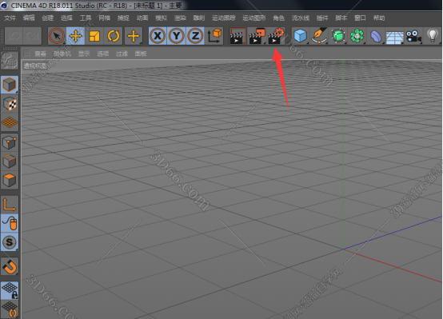
Task: Switch to Edges mode
Action: [x=10, y=161]
